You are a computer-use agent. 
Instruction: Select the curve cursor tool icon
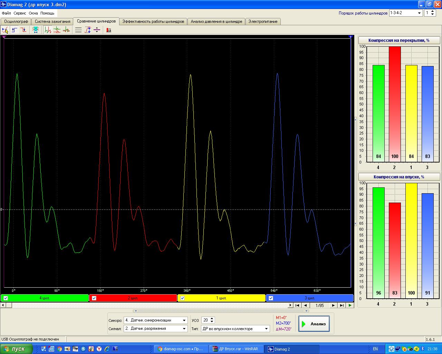coord(5,30)
